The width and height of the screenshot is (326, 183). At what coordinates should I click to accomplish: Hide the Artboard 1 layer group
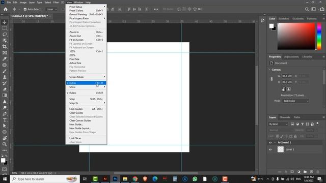(270, 142)
